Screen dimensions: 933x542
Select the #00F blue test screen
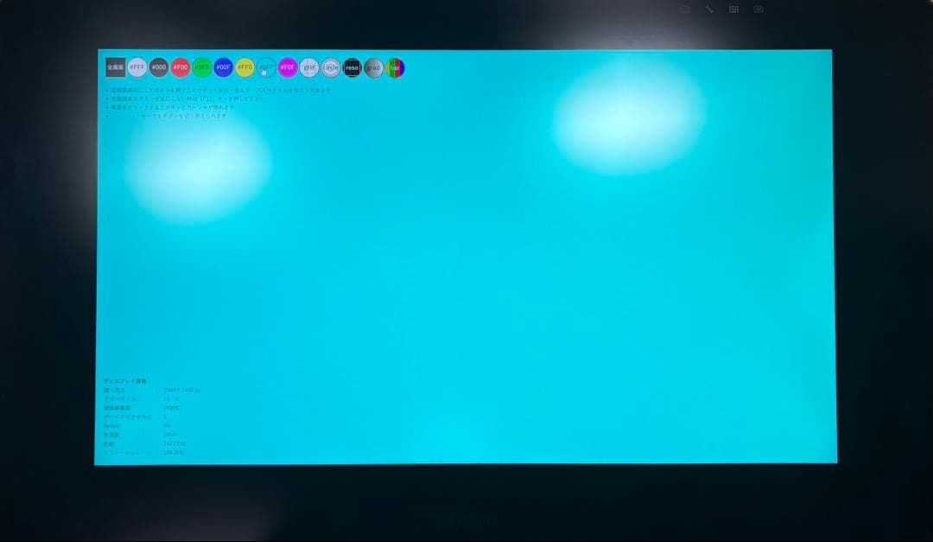(x=225, y=67)
